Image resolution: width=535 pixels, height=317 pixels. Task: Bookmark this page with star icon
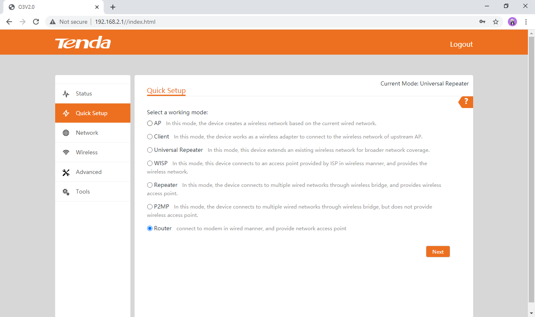(496, 22)
